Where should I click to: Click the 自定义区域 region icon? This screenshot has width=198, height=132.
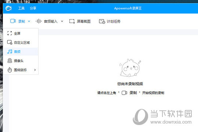pos(10,42)
